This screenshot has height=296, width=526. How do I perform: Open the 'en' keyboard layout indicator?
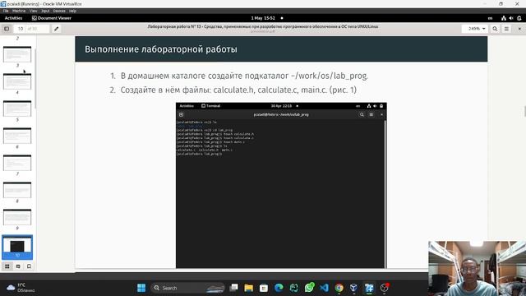click(x=490, y=18)
